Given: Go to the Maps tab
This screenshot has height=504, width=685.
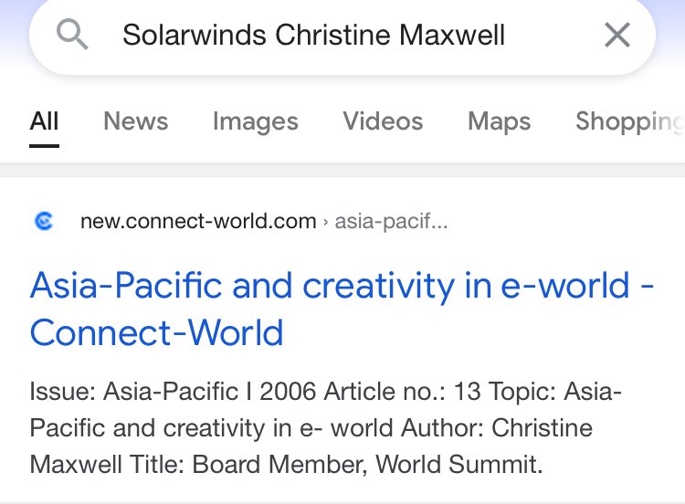Looking at the screenshot, I should point(499,121).
